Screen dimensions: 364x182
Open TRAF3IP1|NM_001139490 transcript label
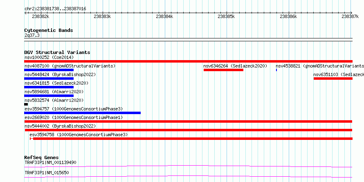[x=50, y=162]
